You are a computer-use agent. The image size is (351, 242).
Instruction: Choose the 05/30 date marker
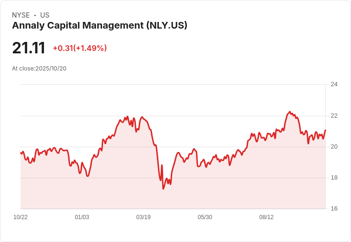point(205,217)
